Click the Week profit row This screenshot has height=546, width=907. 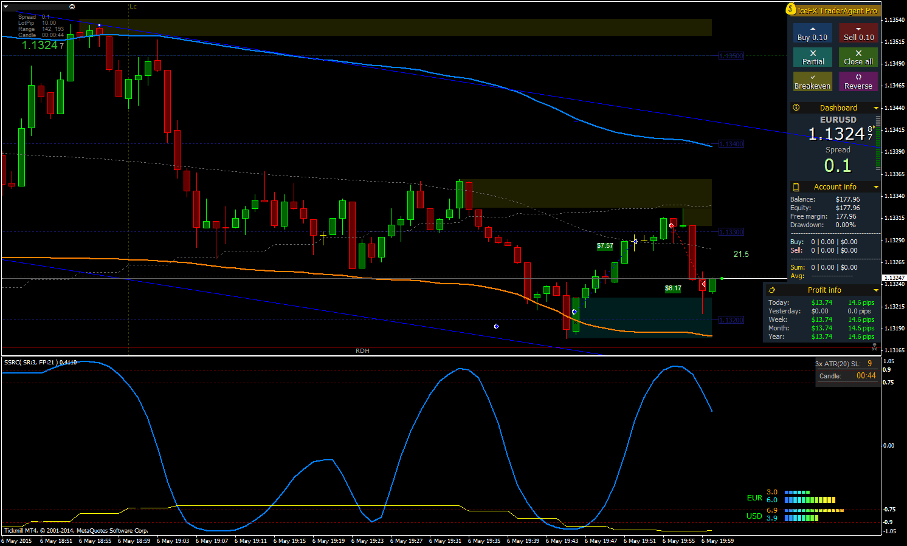coord(821,319)
